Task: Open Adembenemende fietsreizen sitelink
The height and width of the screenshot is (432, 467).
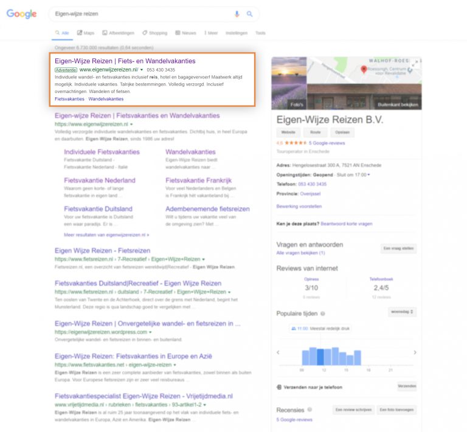Action: coord(207,209)
